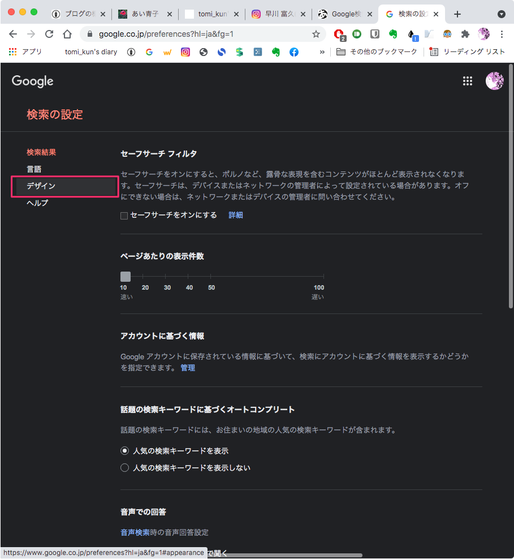Open the Facebook bookmark icon
Image resolution: width=514 pixels, height=559 pixels.
pos(294,52)
